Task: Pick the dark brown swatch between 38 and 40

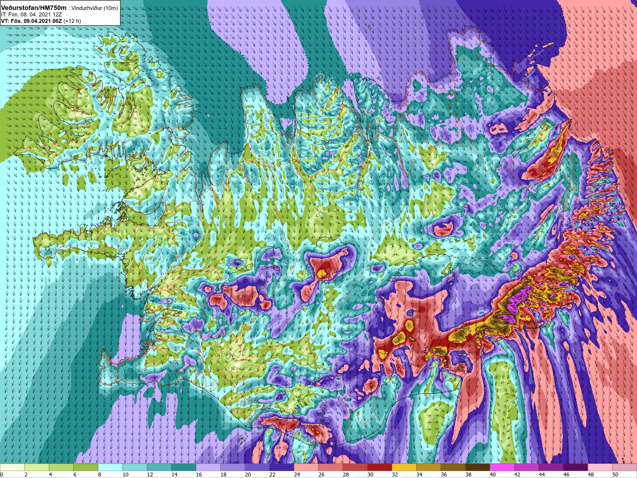Action: click(478, 468)
